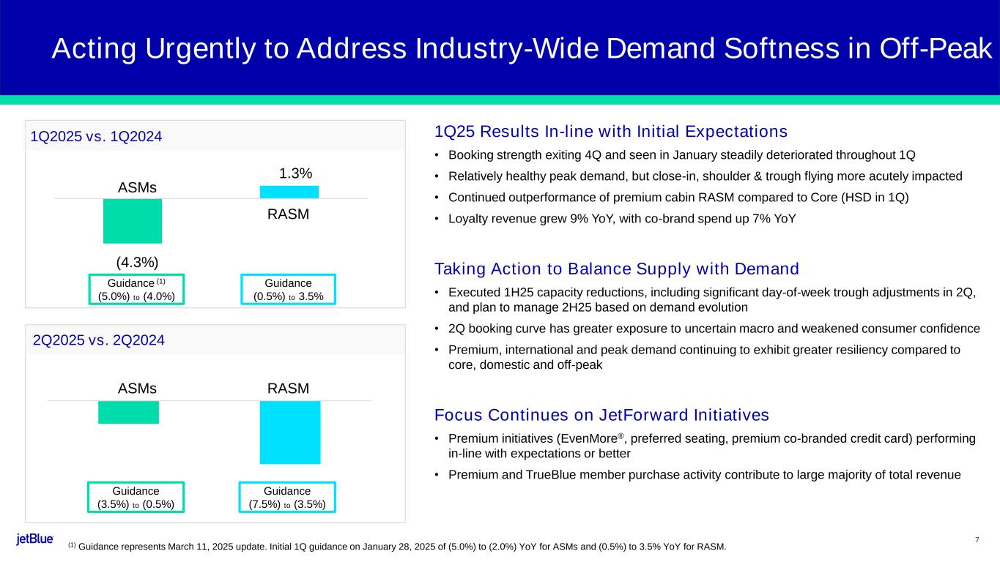Click the 'ASMs' label in the 1Q2025 chart
This screenshot has height=562, width=1000.
138,187
